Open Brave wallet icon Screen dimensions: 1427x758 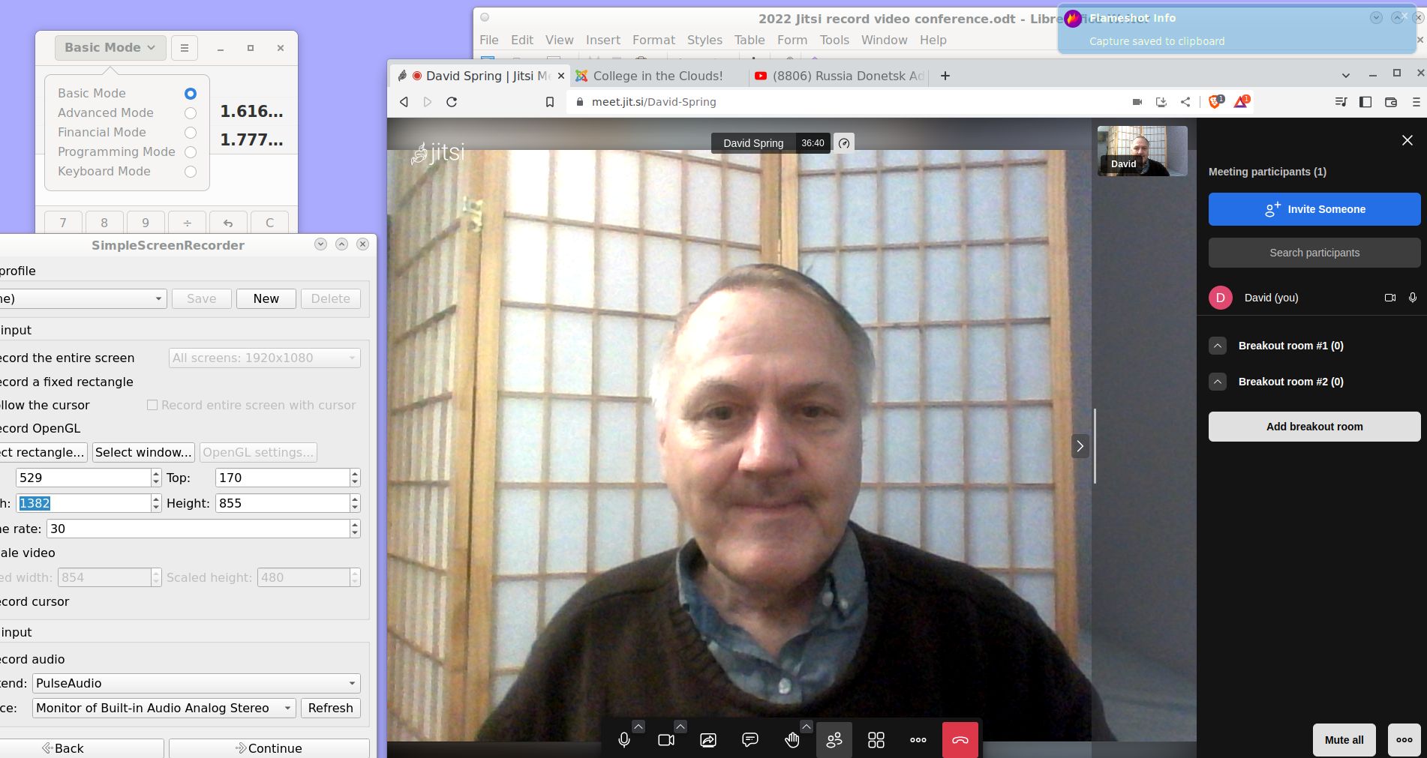[1391, 102]
